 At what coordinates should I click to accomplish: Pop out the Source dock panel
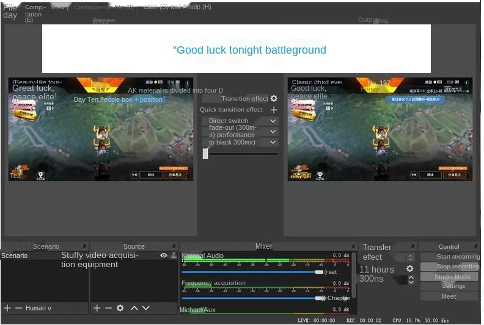(x=174, y=246)
